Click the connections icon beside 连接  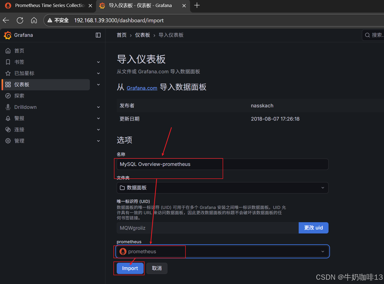pyautogui.click(x=8, y=130)
